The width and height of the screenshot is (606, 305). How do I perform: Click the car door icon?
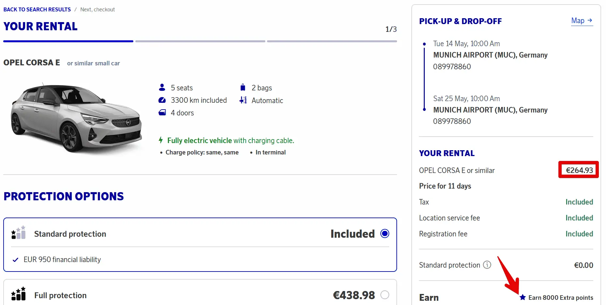pyautogui.click(x=162, y=113)
